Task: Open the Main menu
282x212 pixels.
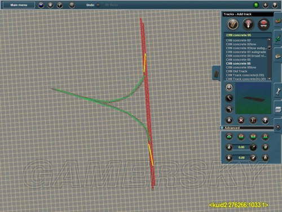Action: 19,5
